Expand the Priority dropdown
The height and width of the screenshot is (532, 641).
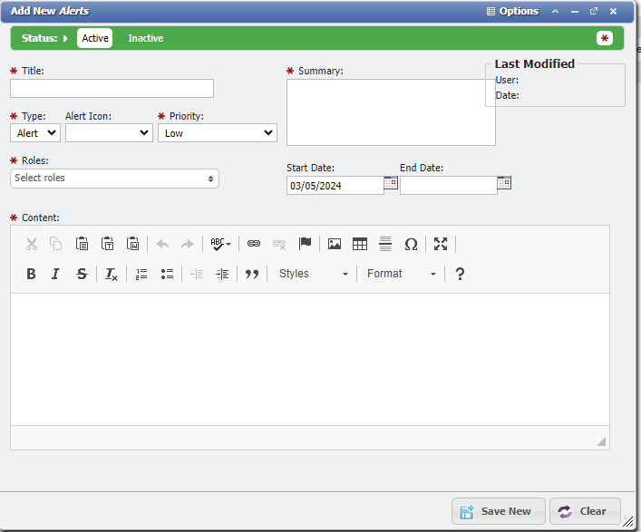(x=217, y=133)
